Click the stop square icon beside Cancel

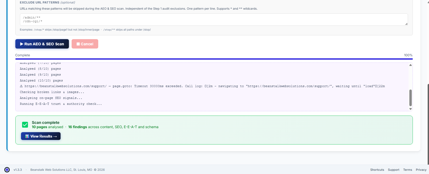(78, 44)
